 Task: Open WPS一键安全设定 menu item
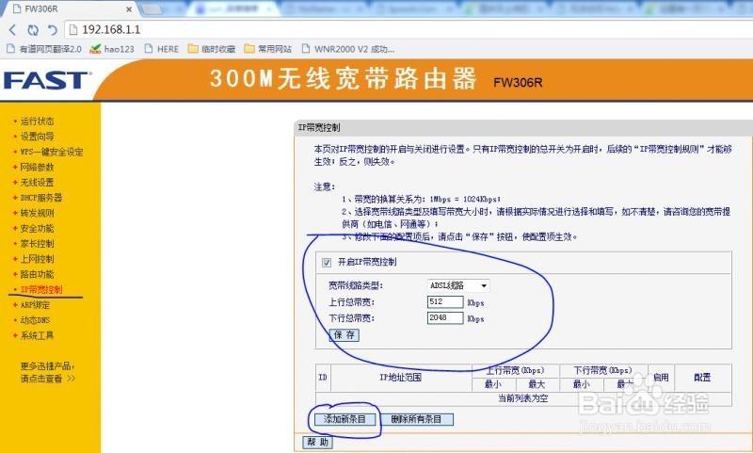(x=52, y=152)
